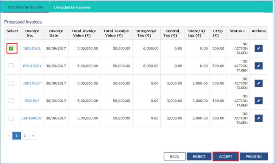Check the box for invoice ISD1S07
Screen dimensions: 275x164
(x=11, y=101)
